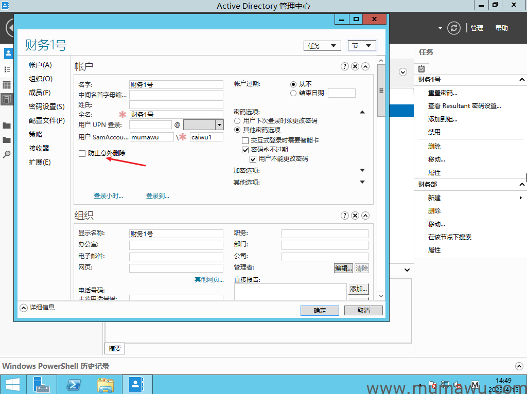
Task: Click the overview user icon in left sidebar
Action: (x=8, y=53)
